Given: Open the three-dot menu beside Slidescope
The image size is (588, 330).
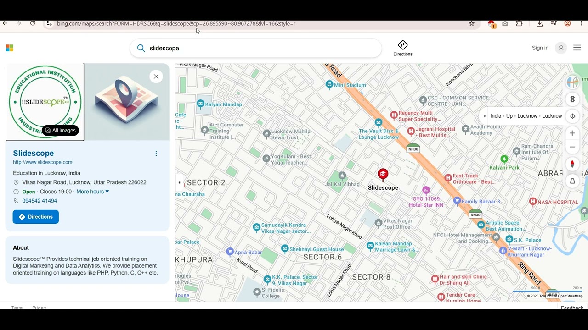Looking at the screenshot, I should (156, 154).
